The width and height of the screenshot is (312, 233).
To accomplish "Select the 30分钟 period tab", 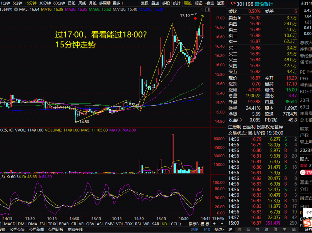I will tap(45, 3).
